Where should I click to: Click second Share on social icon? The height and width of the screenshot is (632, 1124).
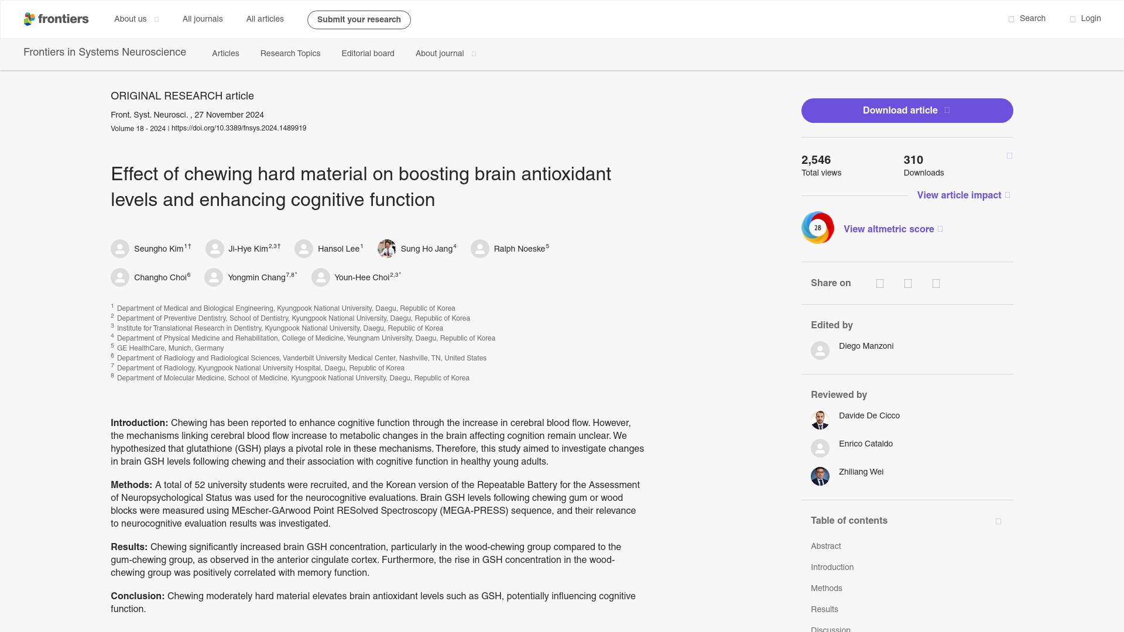(908, 284)
